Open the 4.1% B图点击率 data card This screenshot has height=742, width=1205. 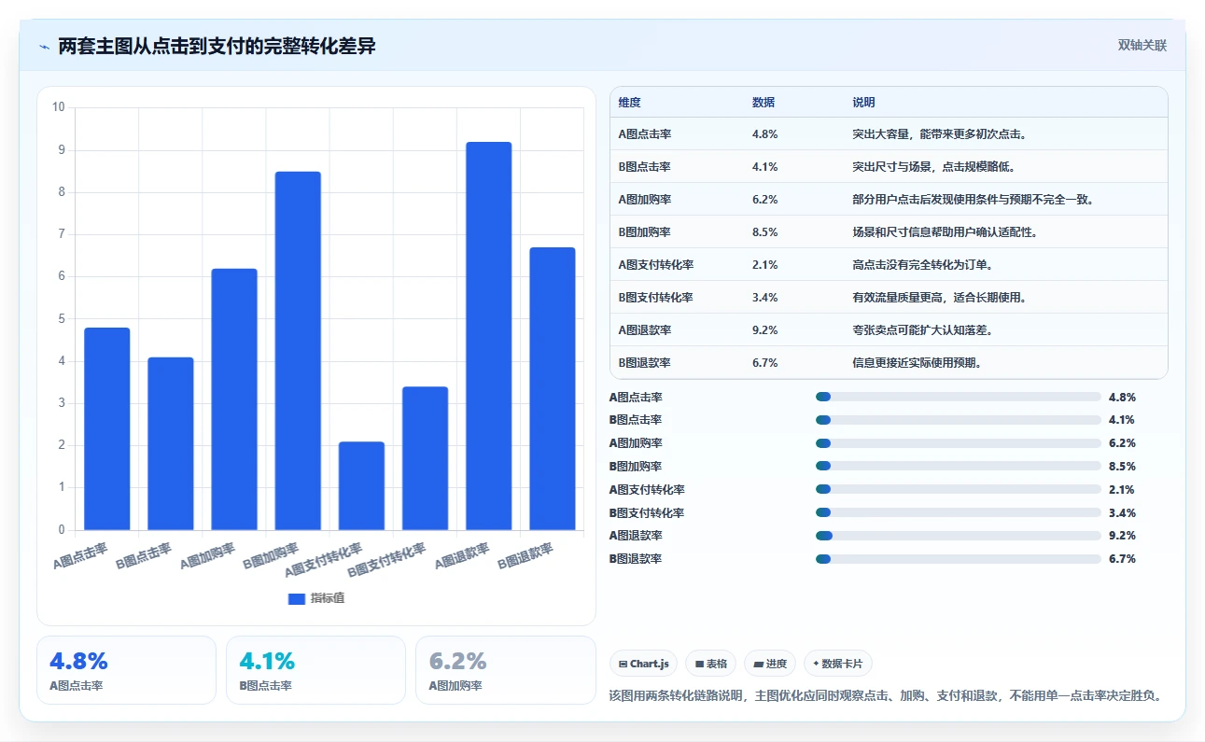coord(315,670)
